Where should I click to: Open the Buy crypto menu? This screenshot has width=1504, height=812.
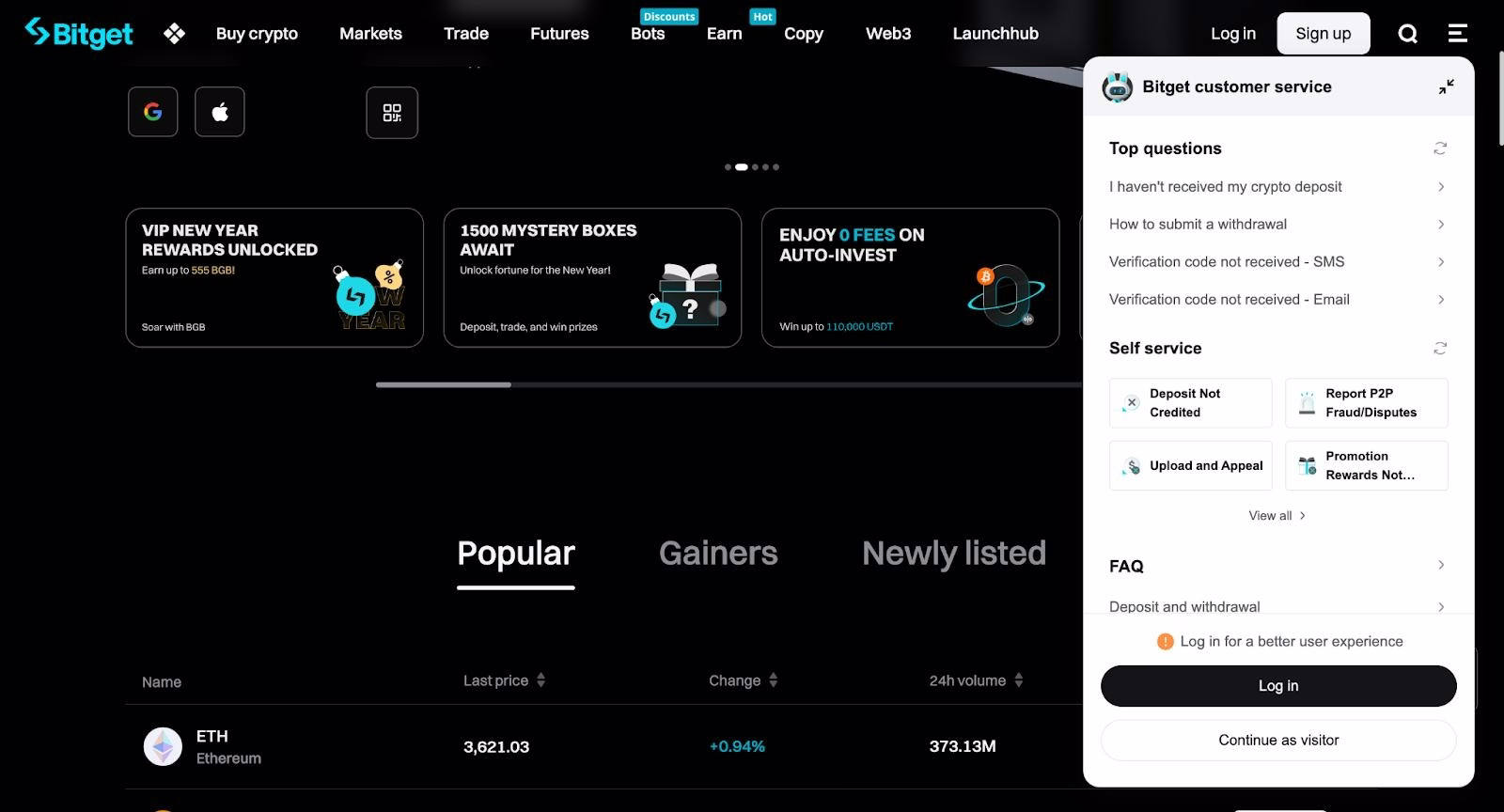click(x=257, y=34)
